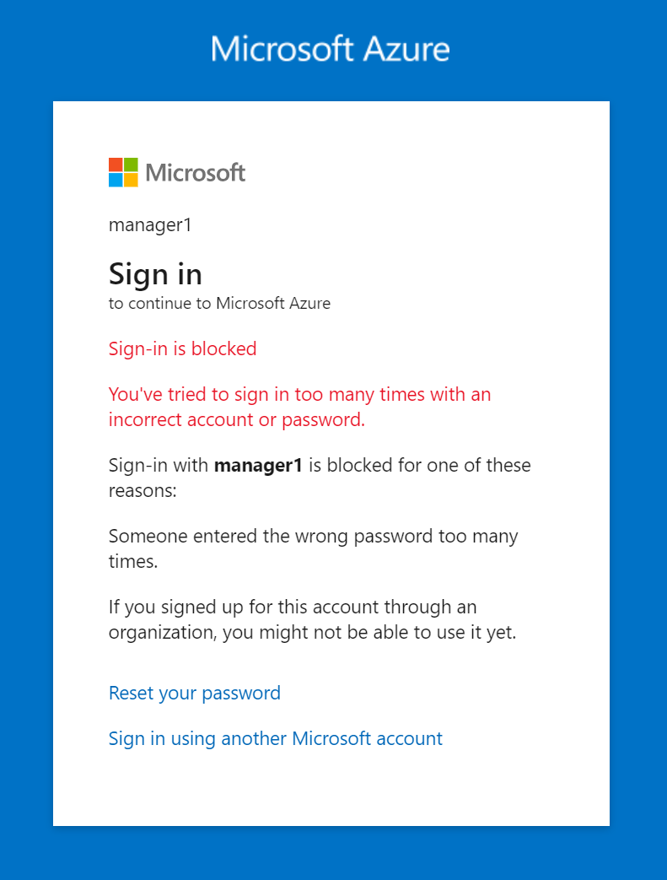Screen dimensions: 667x880
Task: Click the Microsoft Azure page title
Action: click(x=331, y=49)
